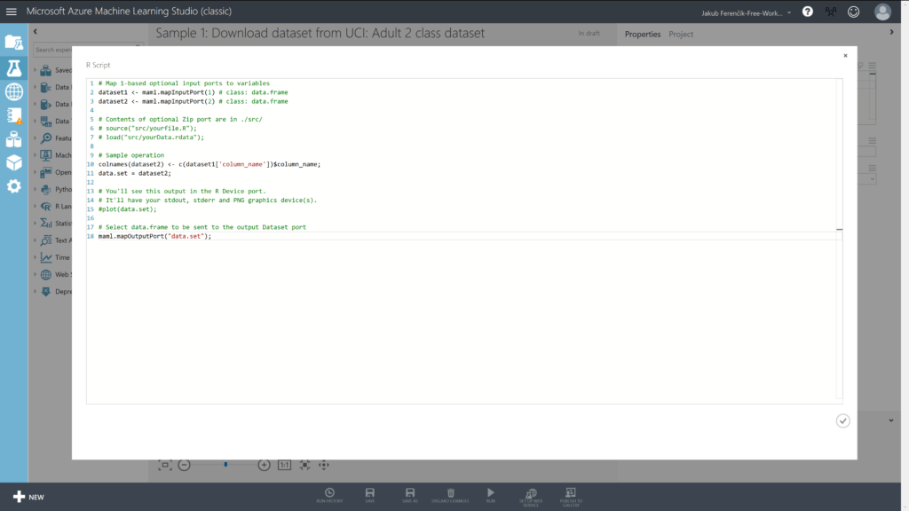
Task: Open Trained Models cube icon
Action: click(13, 162)
